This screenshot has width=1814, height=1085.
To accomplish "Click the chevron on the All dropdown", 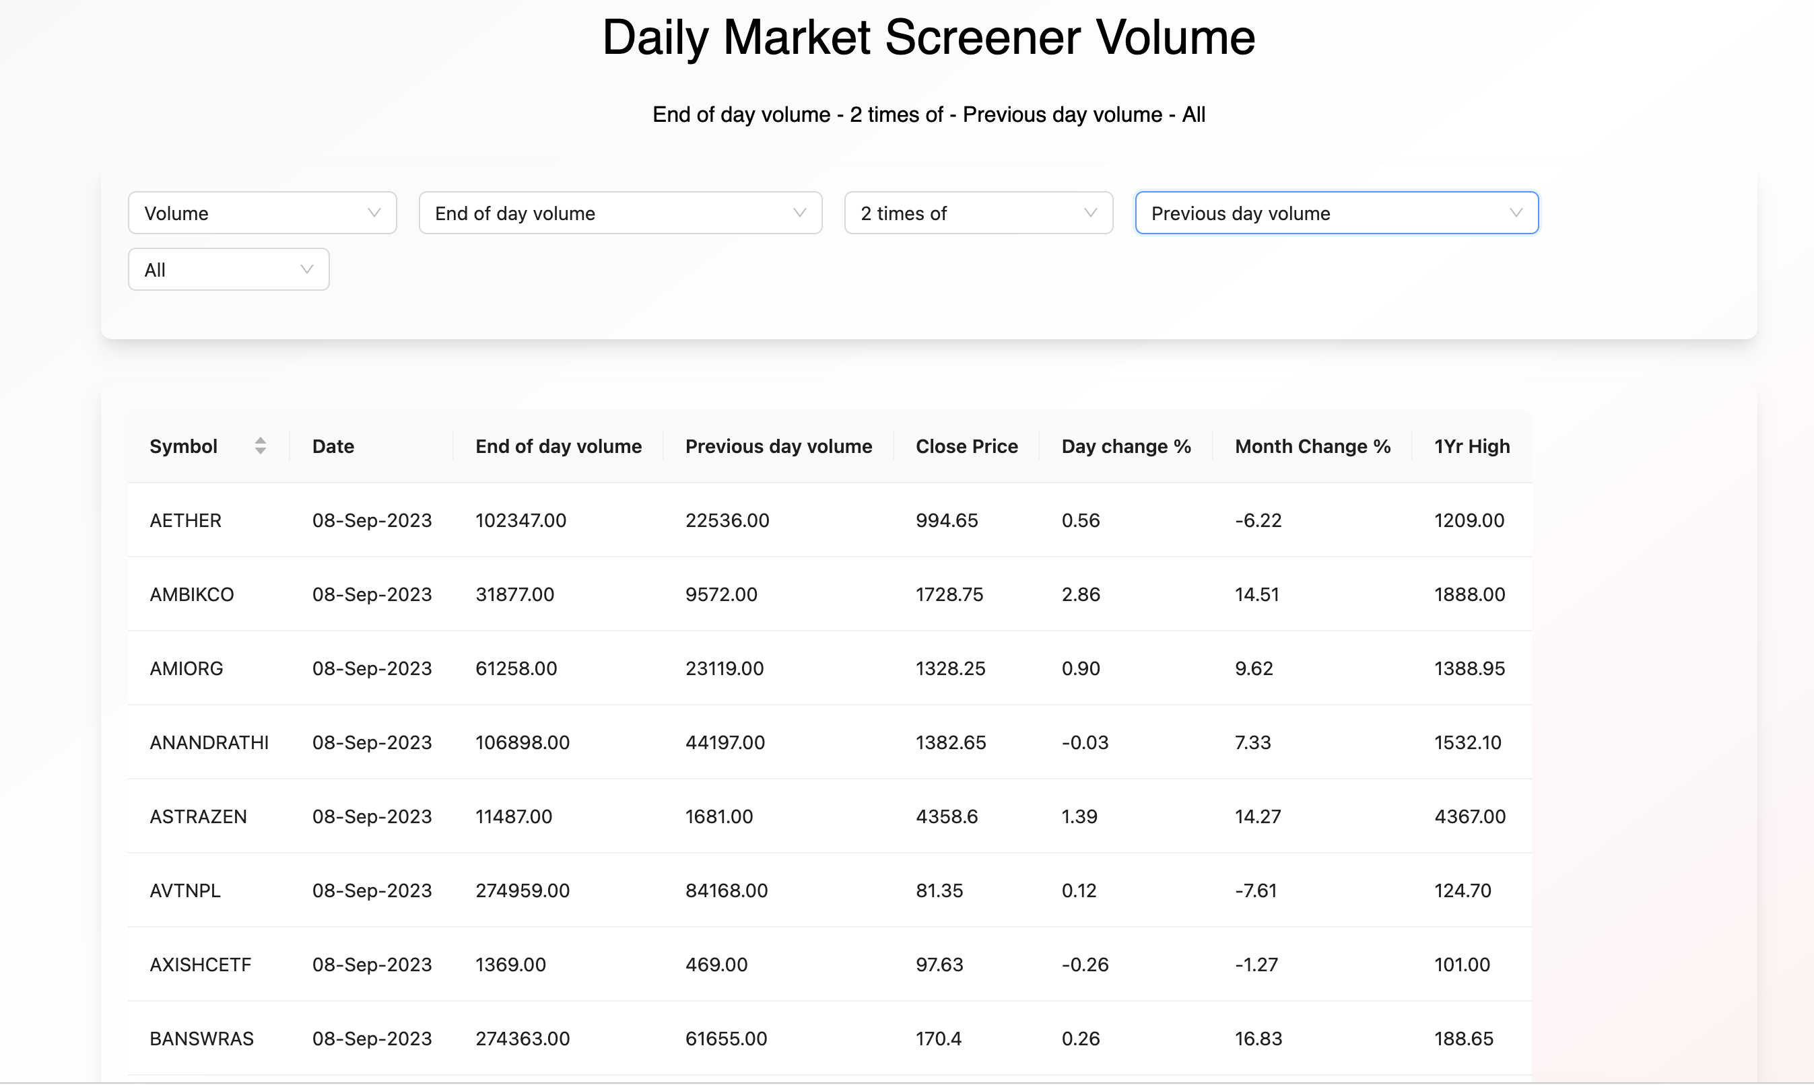I will click(307, 269).
